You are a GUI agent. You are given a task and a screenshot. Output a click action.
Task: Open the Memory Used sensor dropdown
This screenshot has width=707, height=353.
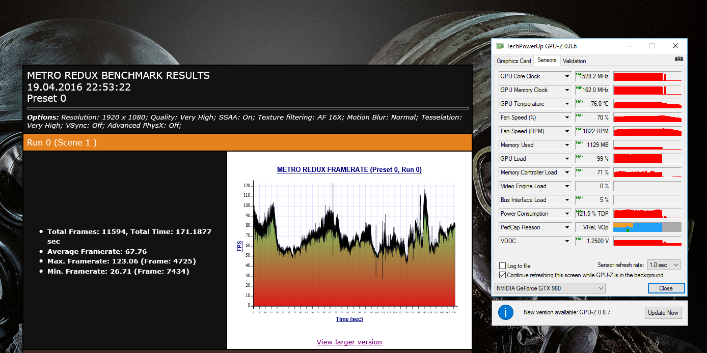567,145
